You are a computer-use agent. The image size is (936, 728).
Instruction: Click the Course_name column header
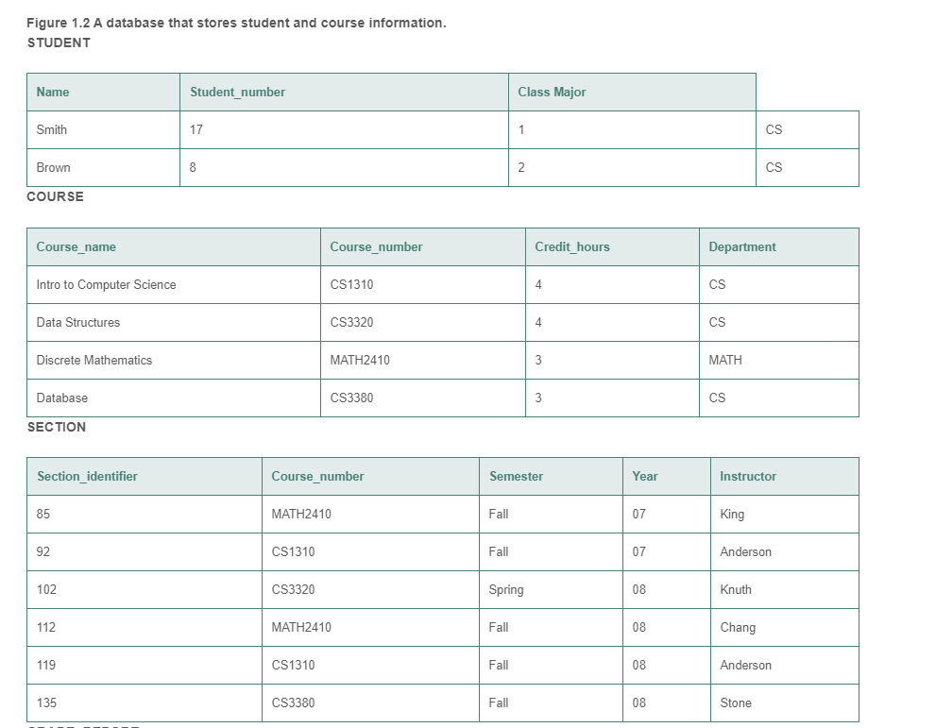coord(77,246)
